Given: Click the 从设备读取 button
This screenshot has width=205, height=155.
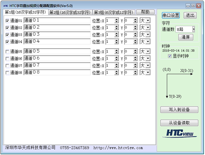Looking at the screenshot, I should pos(179,123).
